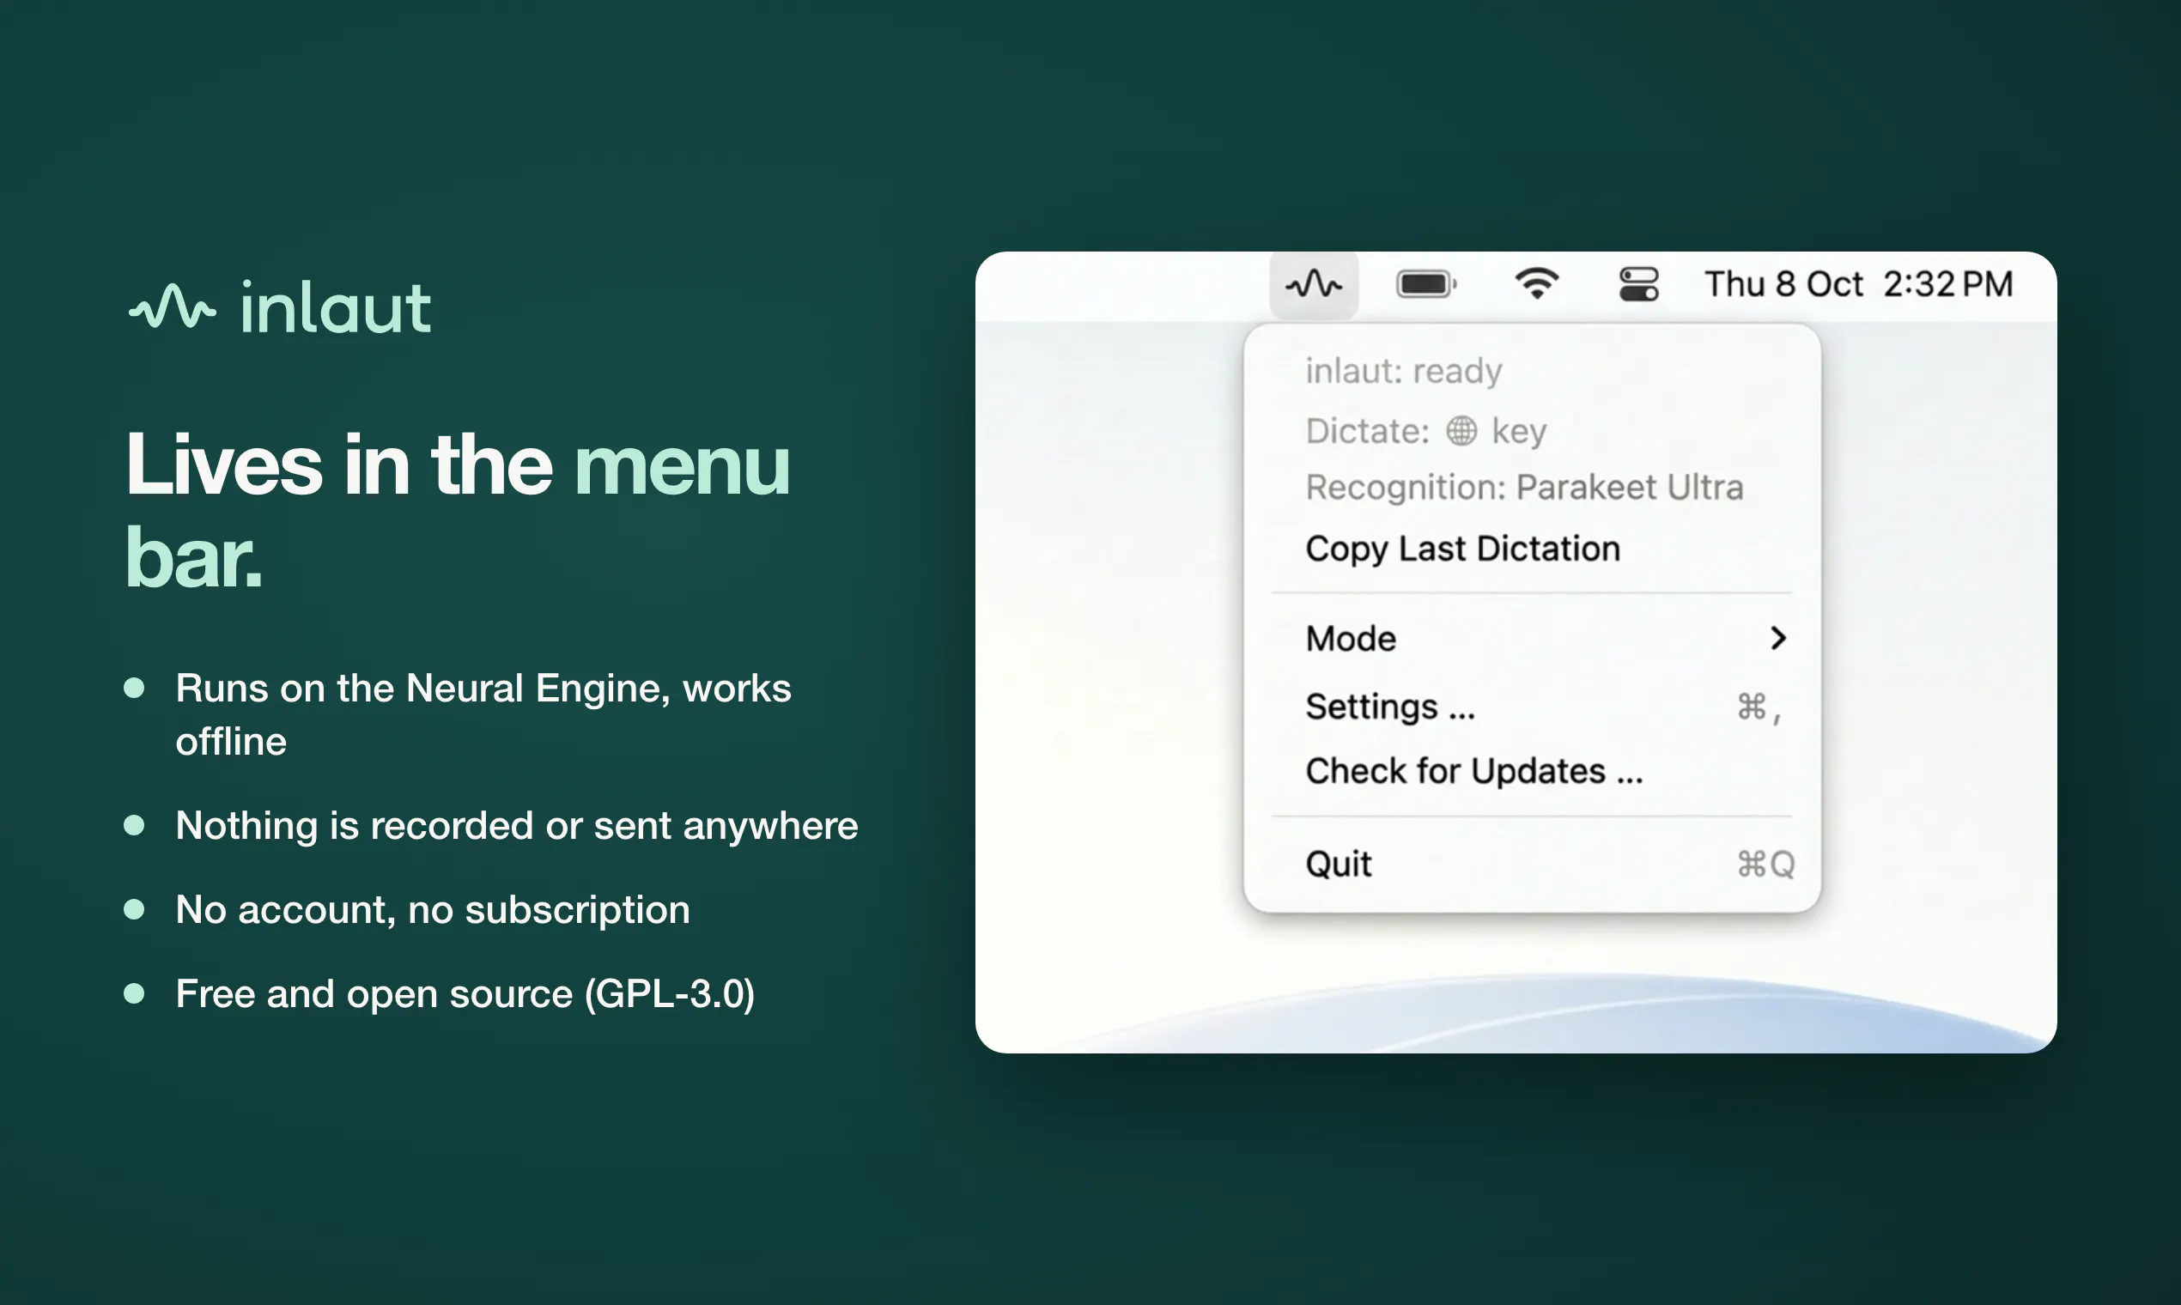Expand the Mode submenu
This screenshot has height=1305, width=2181.
click(1532, 639)
